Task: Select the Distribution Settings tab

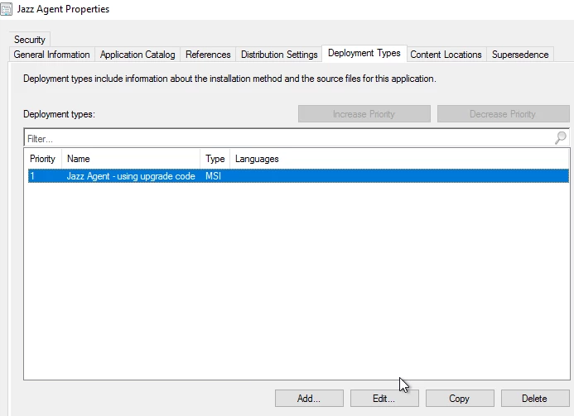Action: (279, 55)
